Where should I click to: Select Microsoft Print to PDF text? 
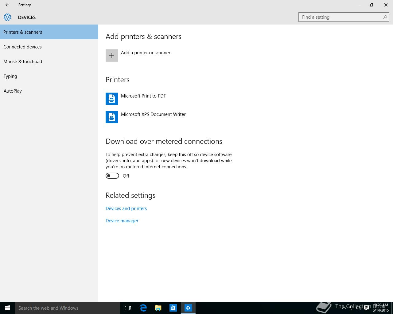(143, 96)
